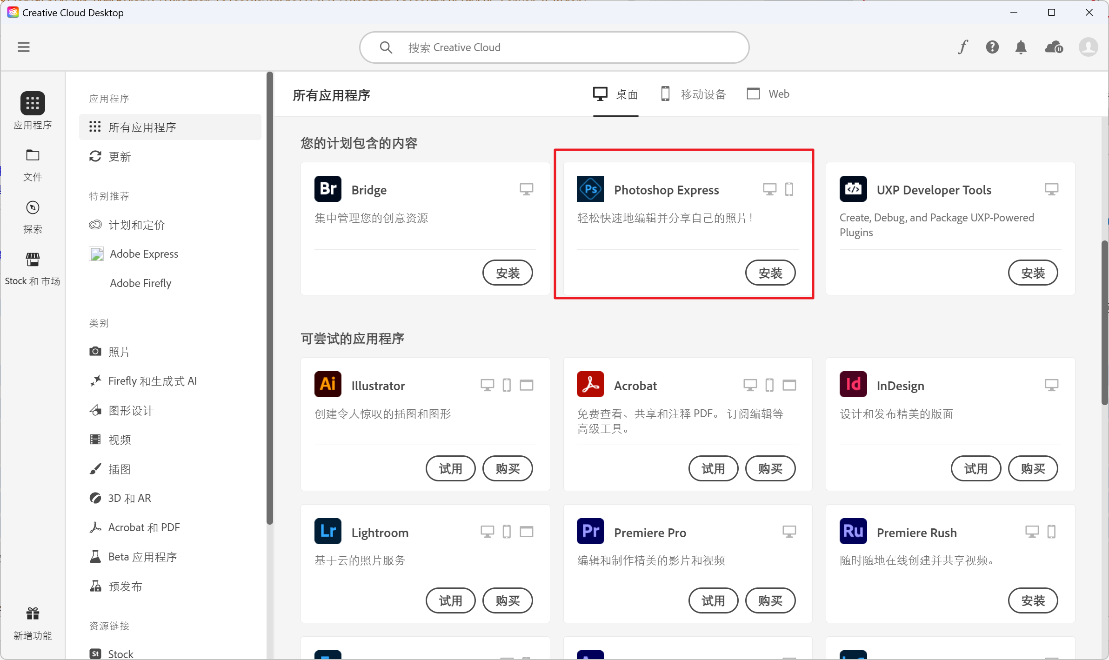Viewport: 1109px width, 660px height.
Task: Open the fonts (f) icon
Action: click(963, 47)
